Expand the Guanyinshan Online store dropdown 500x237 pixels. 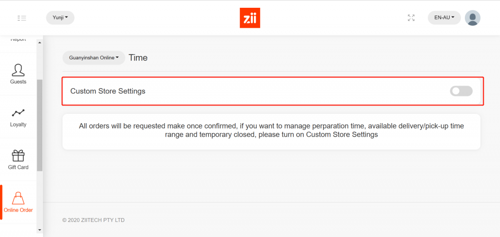(x=94, y=58)
